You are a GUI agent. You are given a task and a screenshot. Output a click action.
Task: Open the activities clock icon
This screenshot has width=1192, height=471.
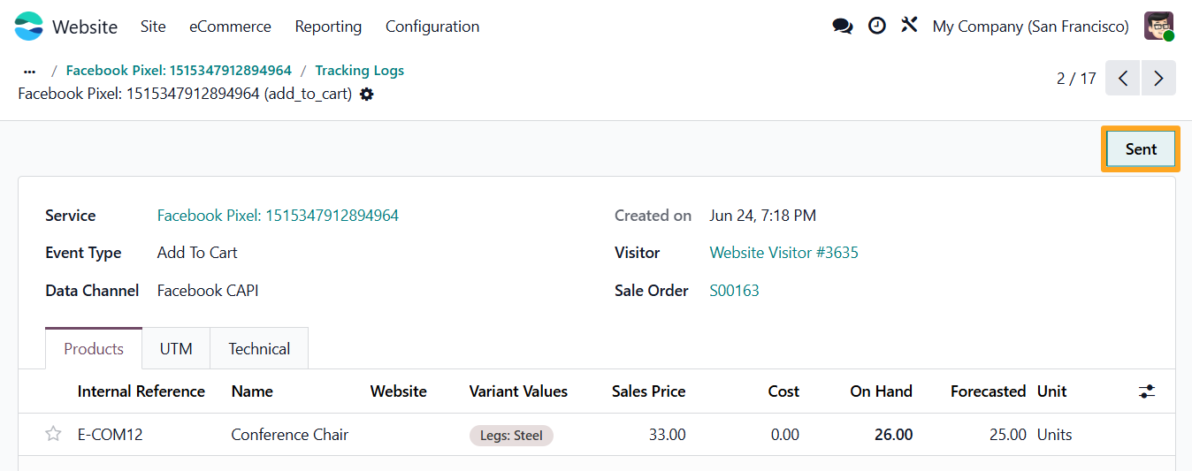pos(876,27)
